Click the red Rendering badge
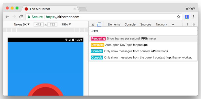The height and width of the screenshot is (99, 201). (98, 38)
